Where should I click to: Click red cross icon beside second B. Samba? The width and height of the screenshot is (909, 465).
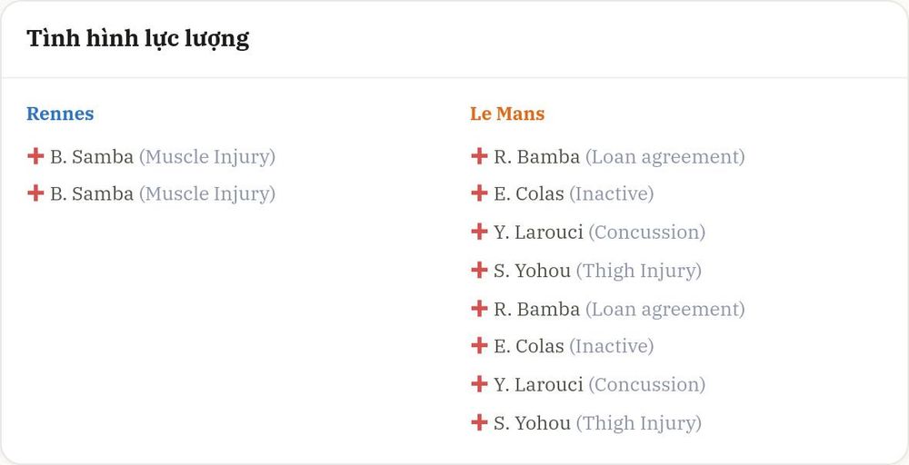35,193
